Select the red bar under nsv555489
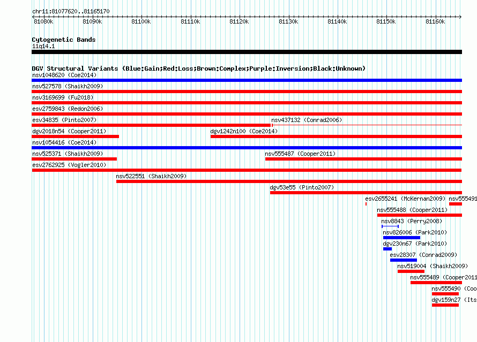Image resolution: width=477 pixels, height=342 pixels. coord(436,283)
